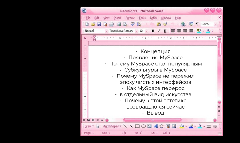Screen dimensions: 240x143
Task: Select Objects arrow in Drawing toolbar
Action: [x=98, y=126]
